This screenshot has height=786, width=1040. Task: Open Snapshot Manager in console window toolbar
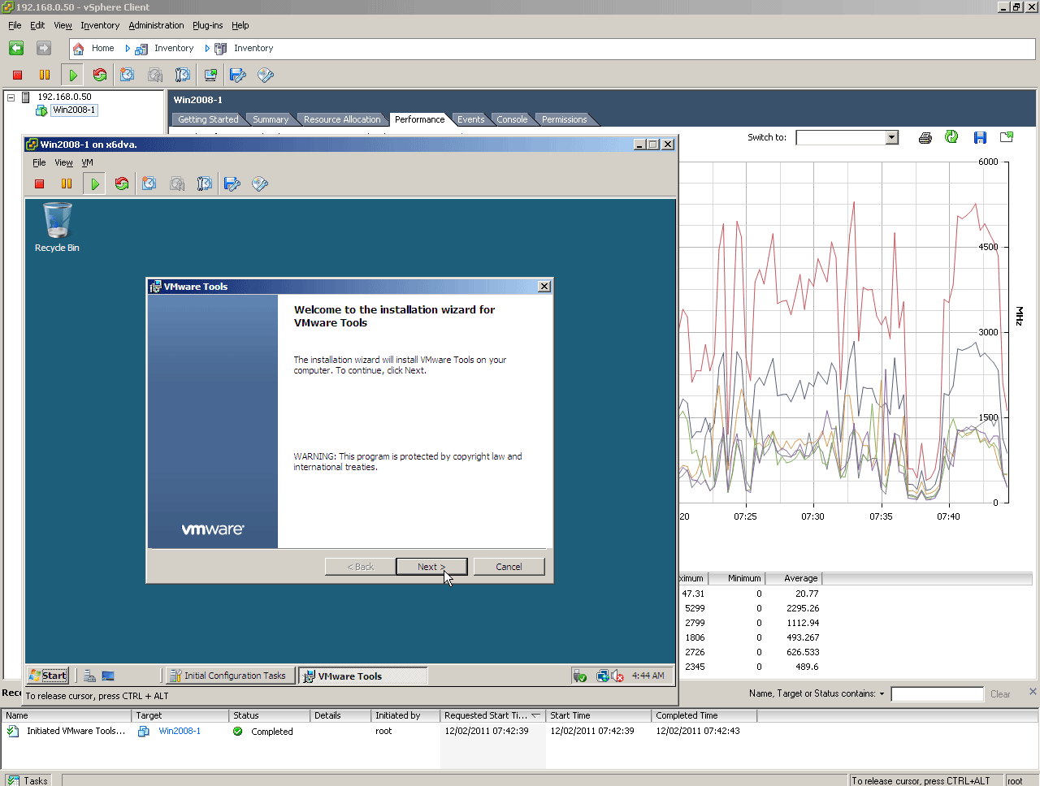(205, 184)
